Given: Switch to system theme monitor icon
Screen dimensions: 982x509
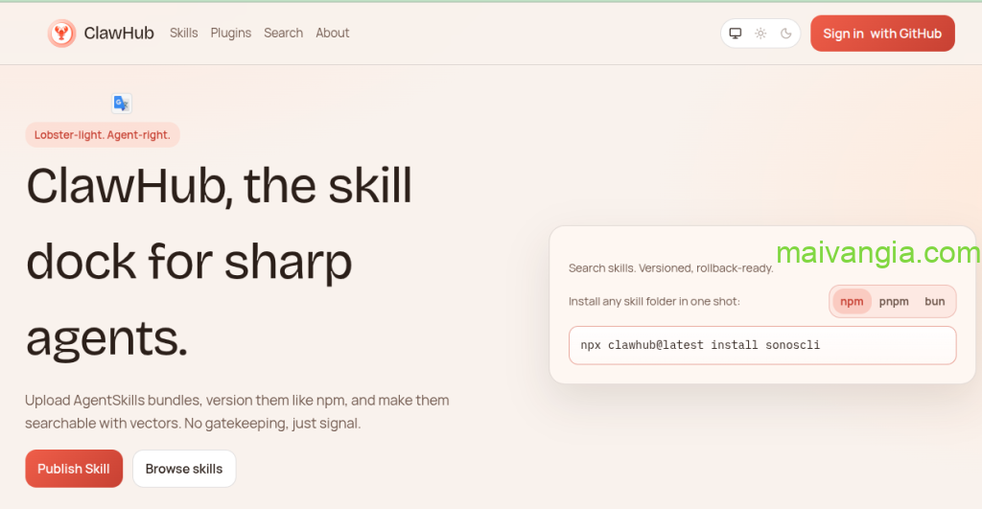Looking at the screenshot, I should pos(736,34).
